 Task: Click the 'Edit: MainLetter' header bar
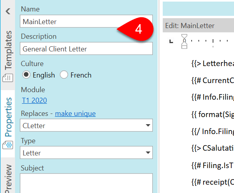[198, 25]
